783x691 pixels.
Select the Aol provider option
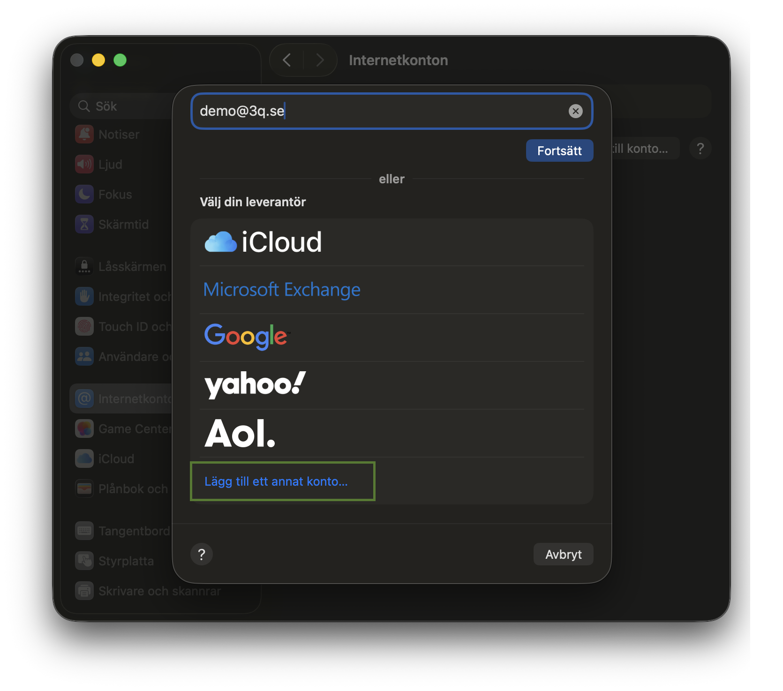pos(240,434)
